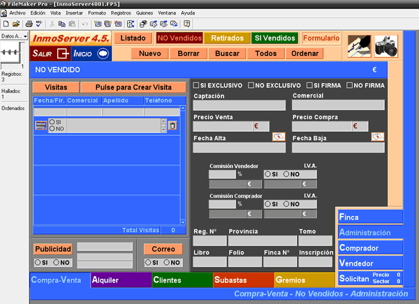
Task: Open the Help question mark icon
Action: pyautogui.click(x=186, y=24)
